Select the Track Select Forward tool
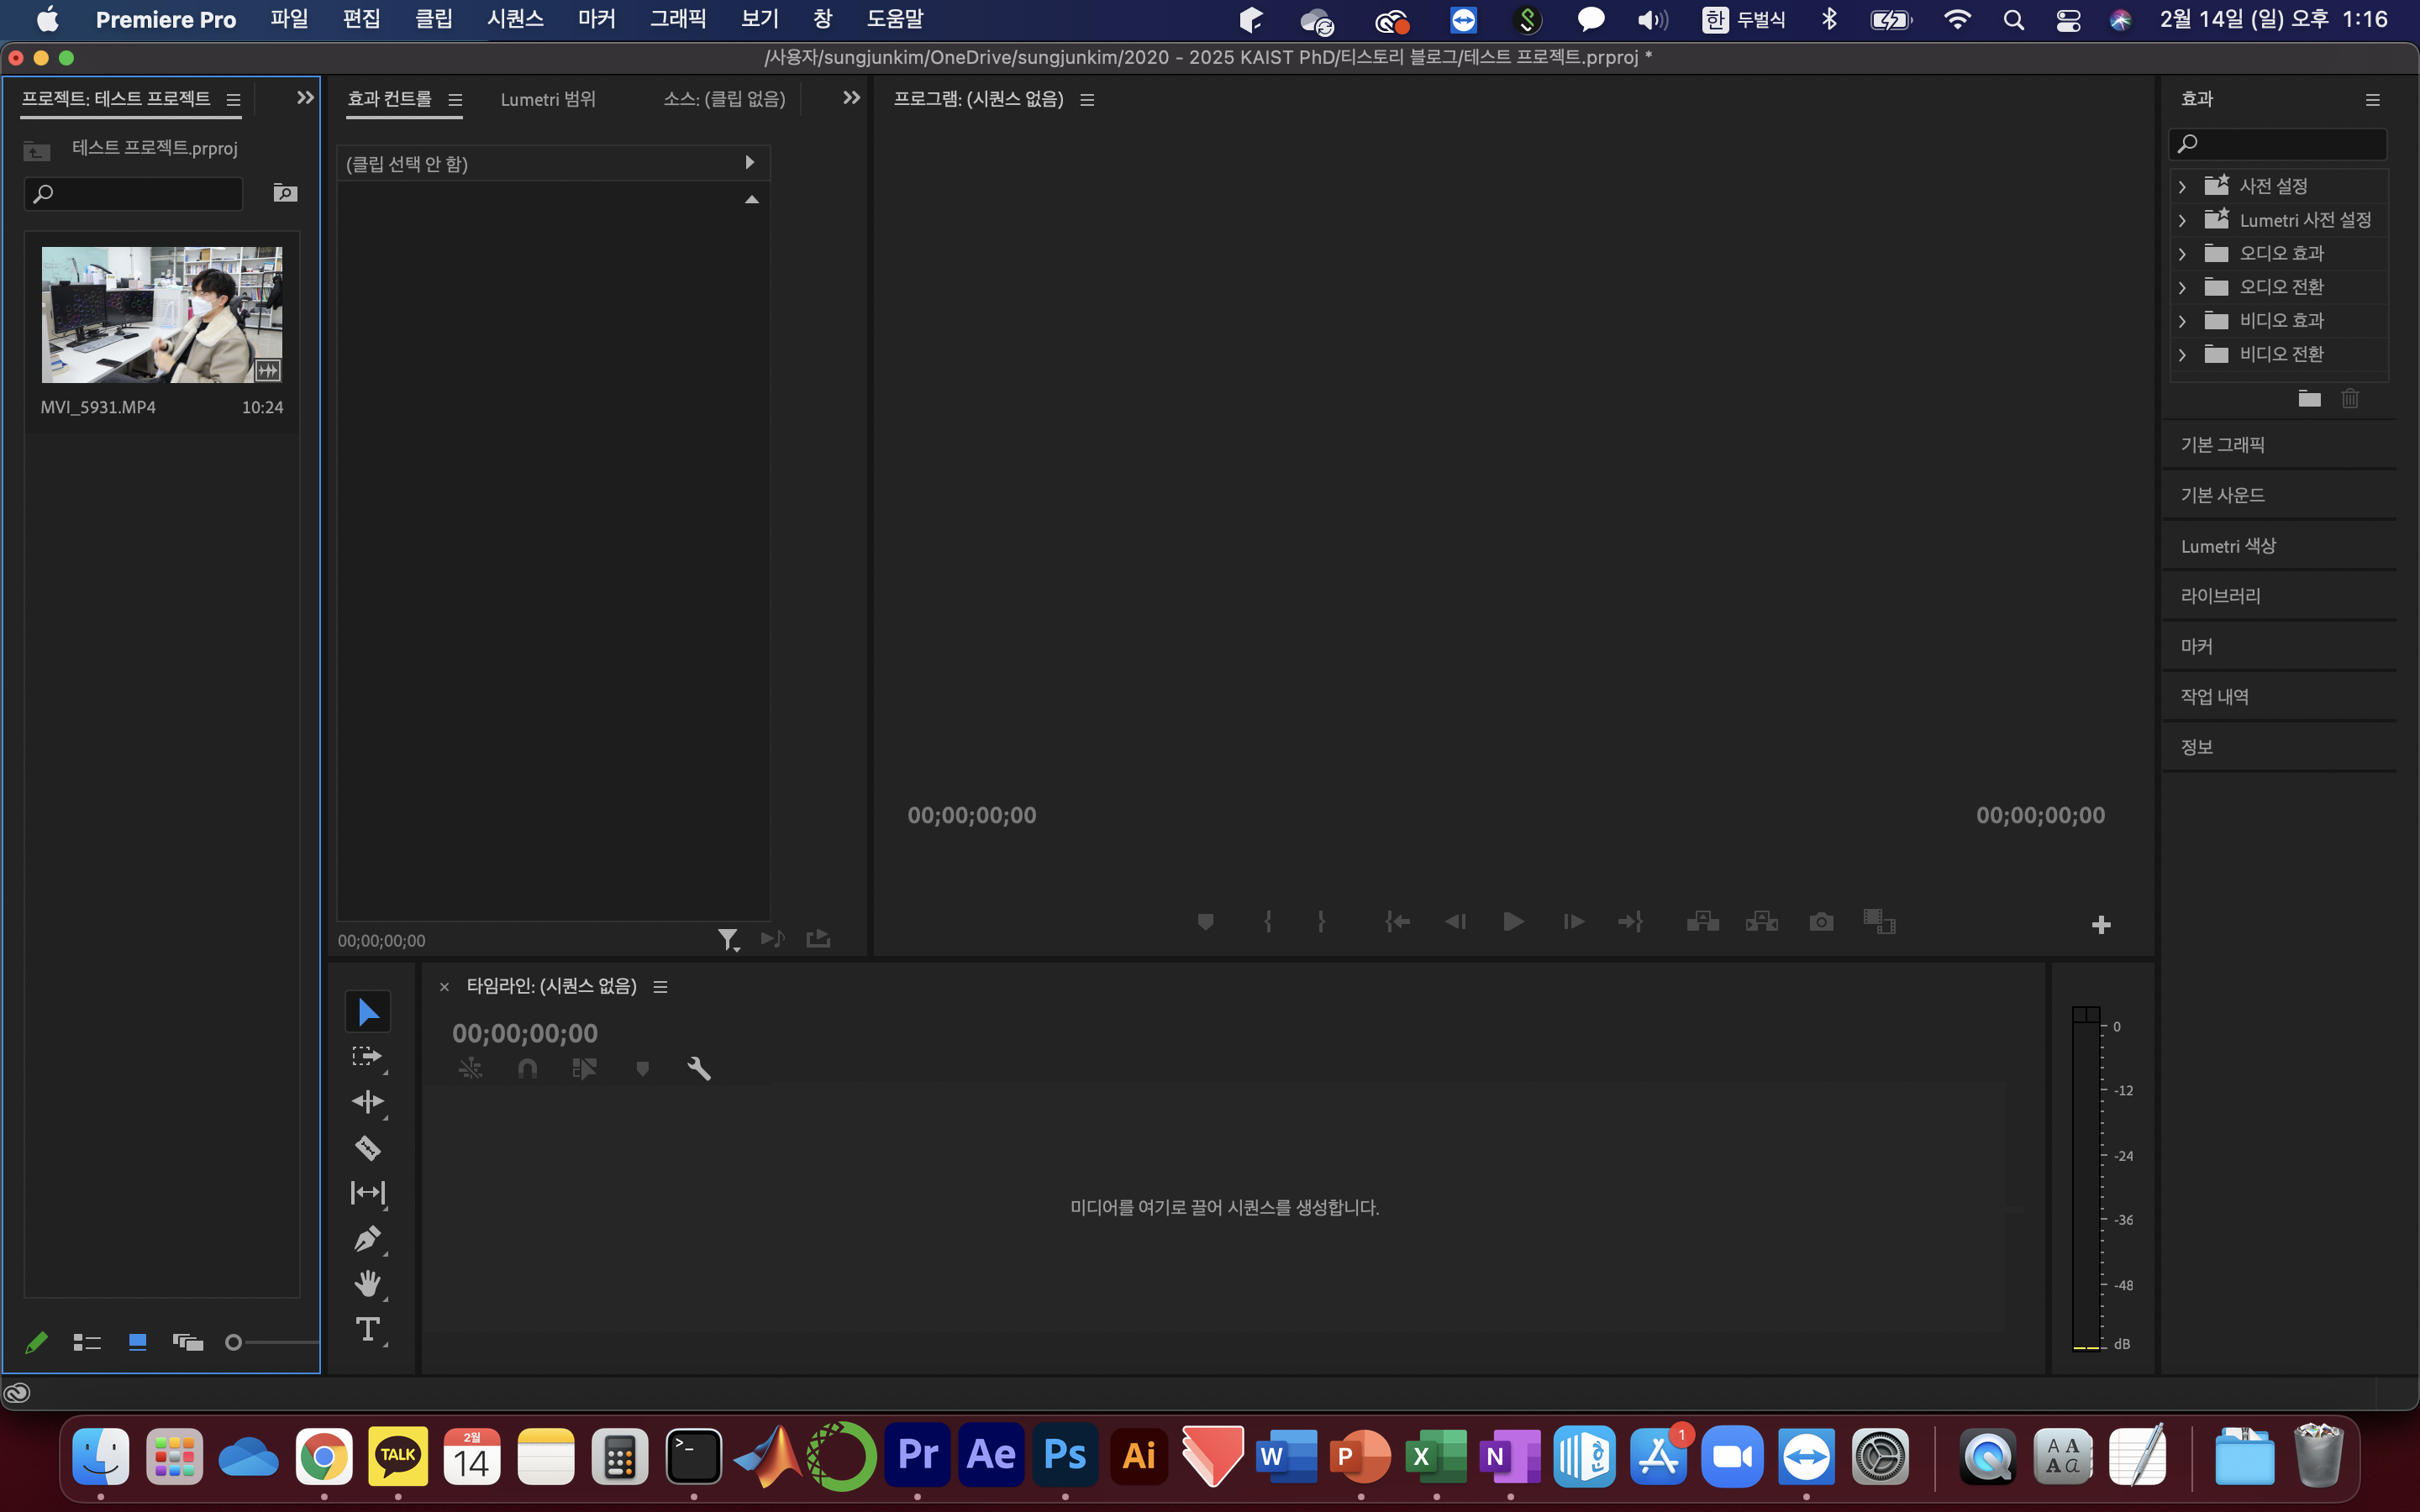The height and width of the screenshot is (1512, 2420). 367,1056
